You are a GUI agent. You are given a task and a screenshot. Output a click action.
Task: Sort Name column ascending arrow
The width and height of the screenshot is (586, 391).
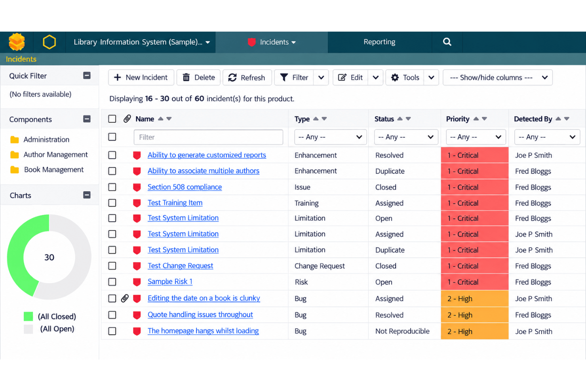161,119
